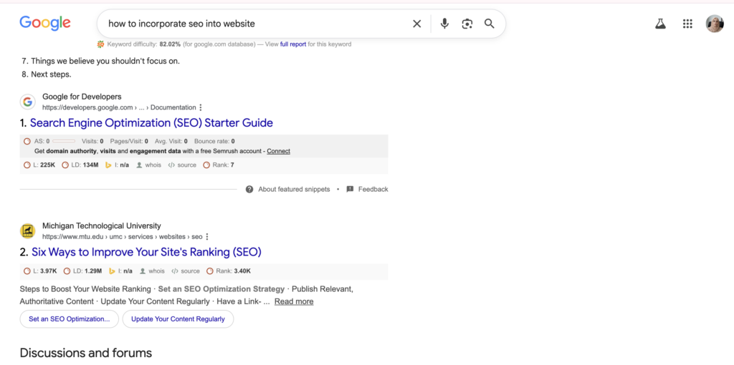
Task: Click the About featured snippets link
Action: (294, 189)
